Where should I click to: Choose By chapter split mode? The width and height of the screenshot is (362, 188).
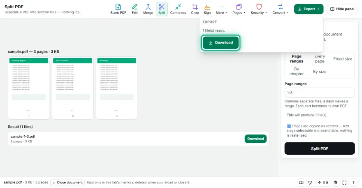297,71
